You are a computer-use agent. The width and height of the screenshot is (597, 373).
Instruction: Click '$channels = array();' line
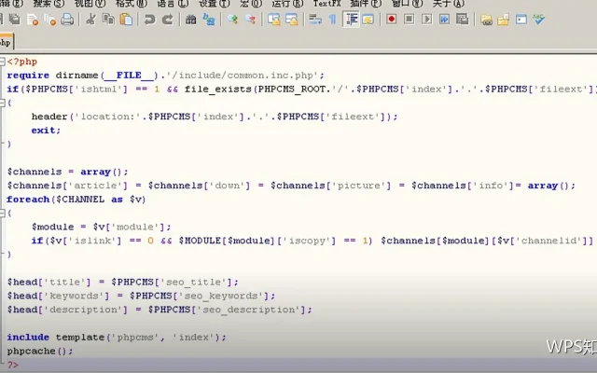click(68, 172)
